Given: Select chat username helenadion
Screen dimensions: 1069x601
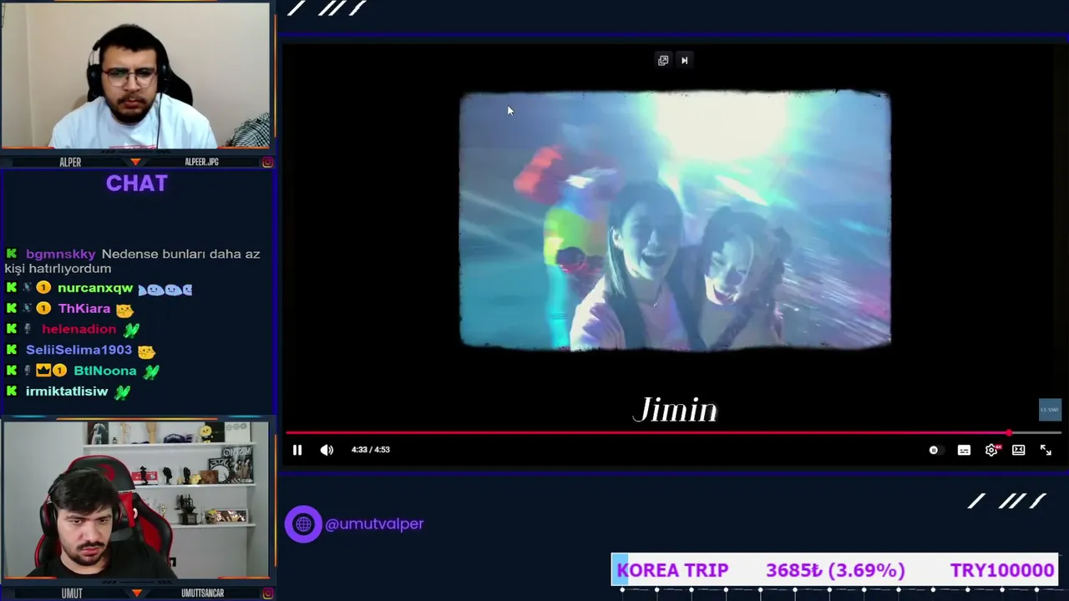Looking at the screenshot, I should (x=79, y=330).
